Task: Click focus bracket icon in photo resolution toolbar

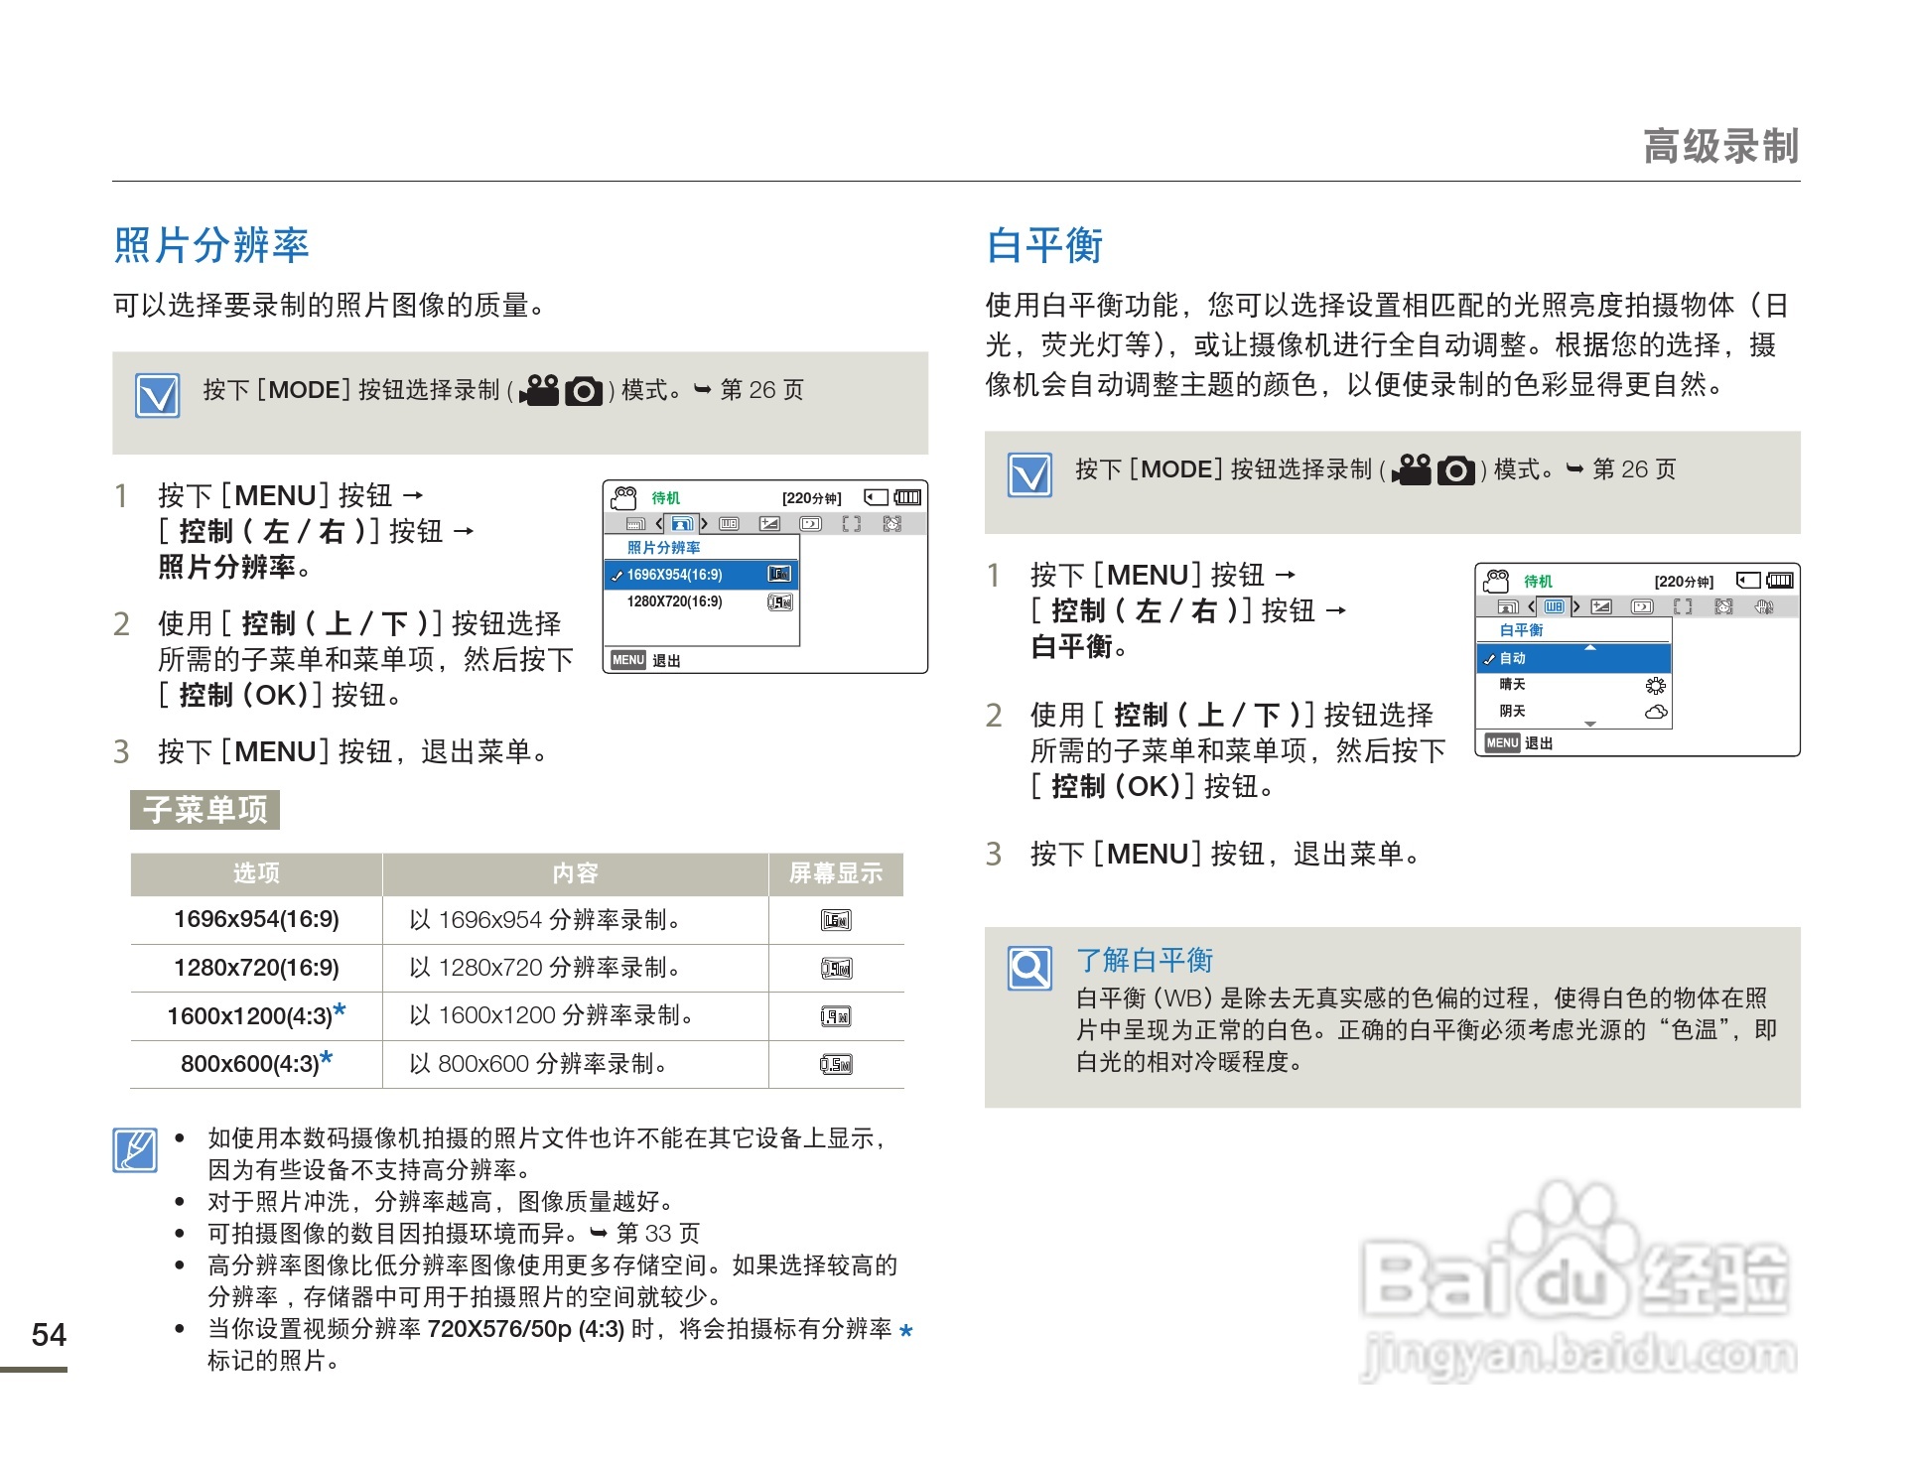Action: point(851,523)
